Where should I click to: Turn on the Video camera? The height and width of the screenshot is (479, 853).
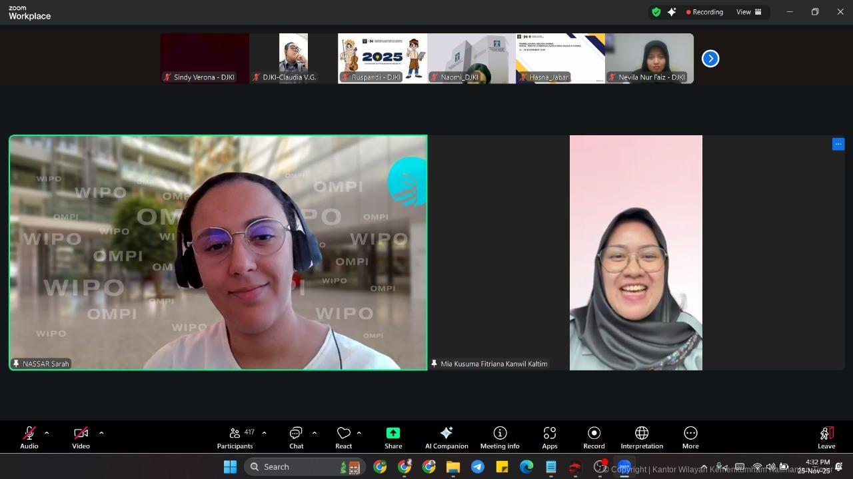(81, 437)
